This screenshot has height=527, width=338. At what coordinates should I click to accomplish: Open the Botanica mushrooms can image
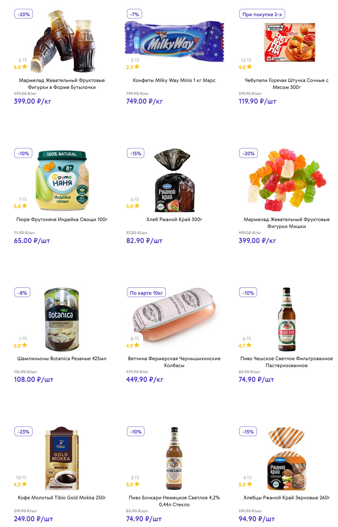62,319
